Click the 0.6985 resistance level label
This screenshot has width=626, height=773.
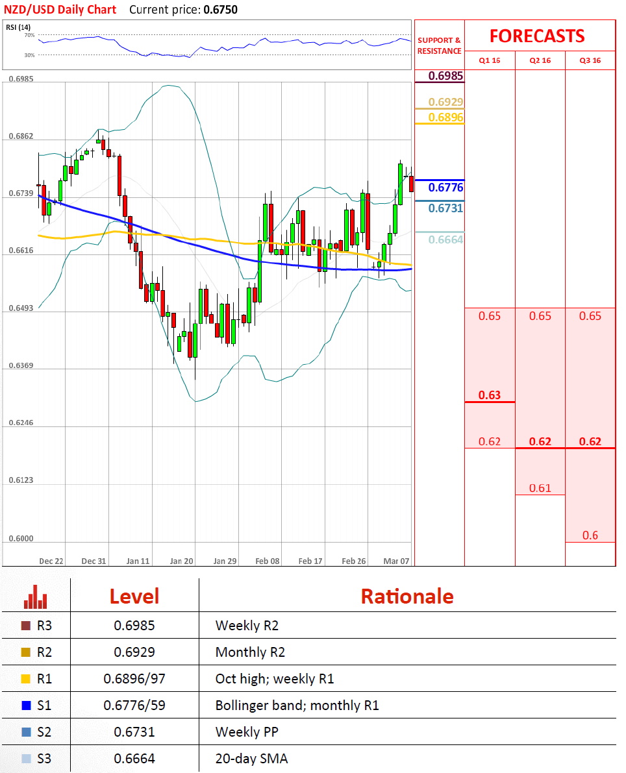[x=445, y=75]
